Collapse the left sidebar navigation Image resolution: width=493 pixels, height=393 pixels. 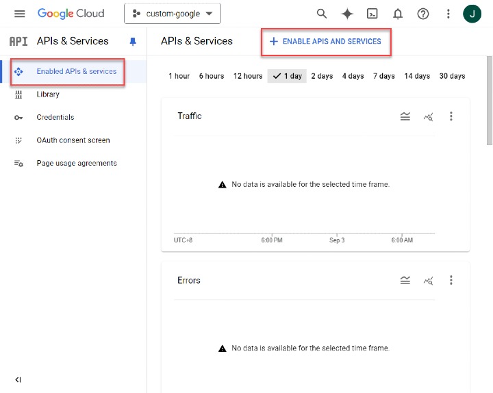click(x=18, y=380)
